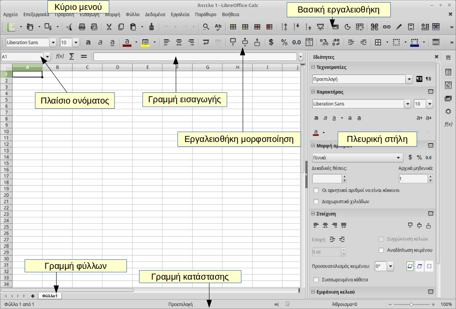Open the Δεδομένα menu
This screenshot has height=309, width=456.
point(155,14)
